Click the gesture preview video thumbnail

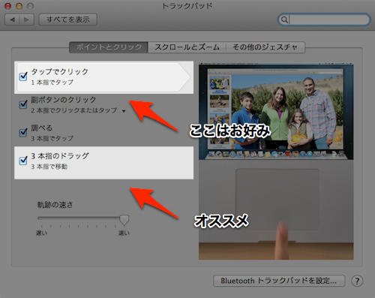(276, 161)
